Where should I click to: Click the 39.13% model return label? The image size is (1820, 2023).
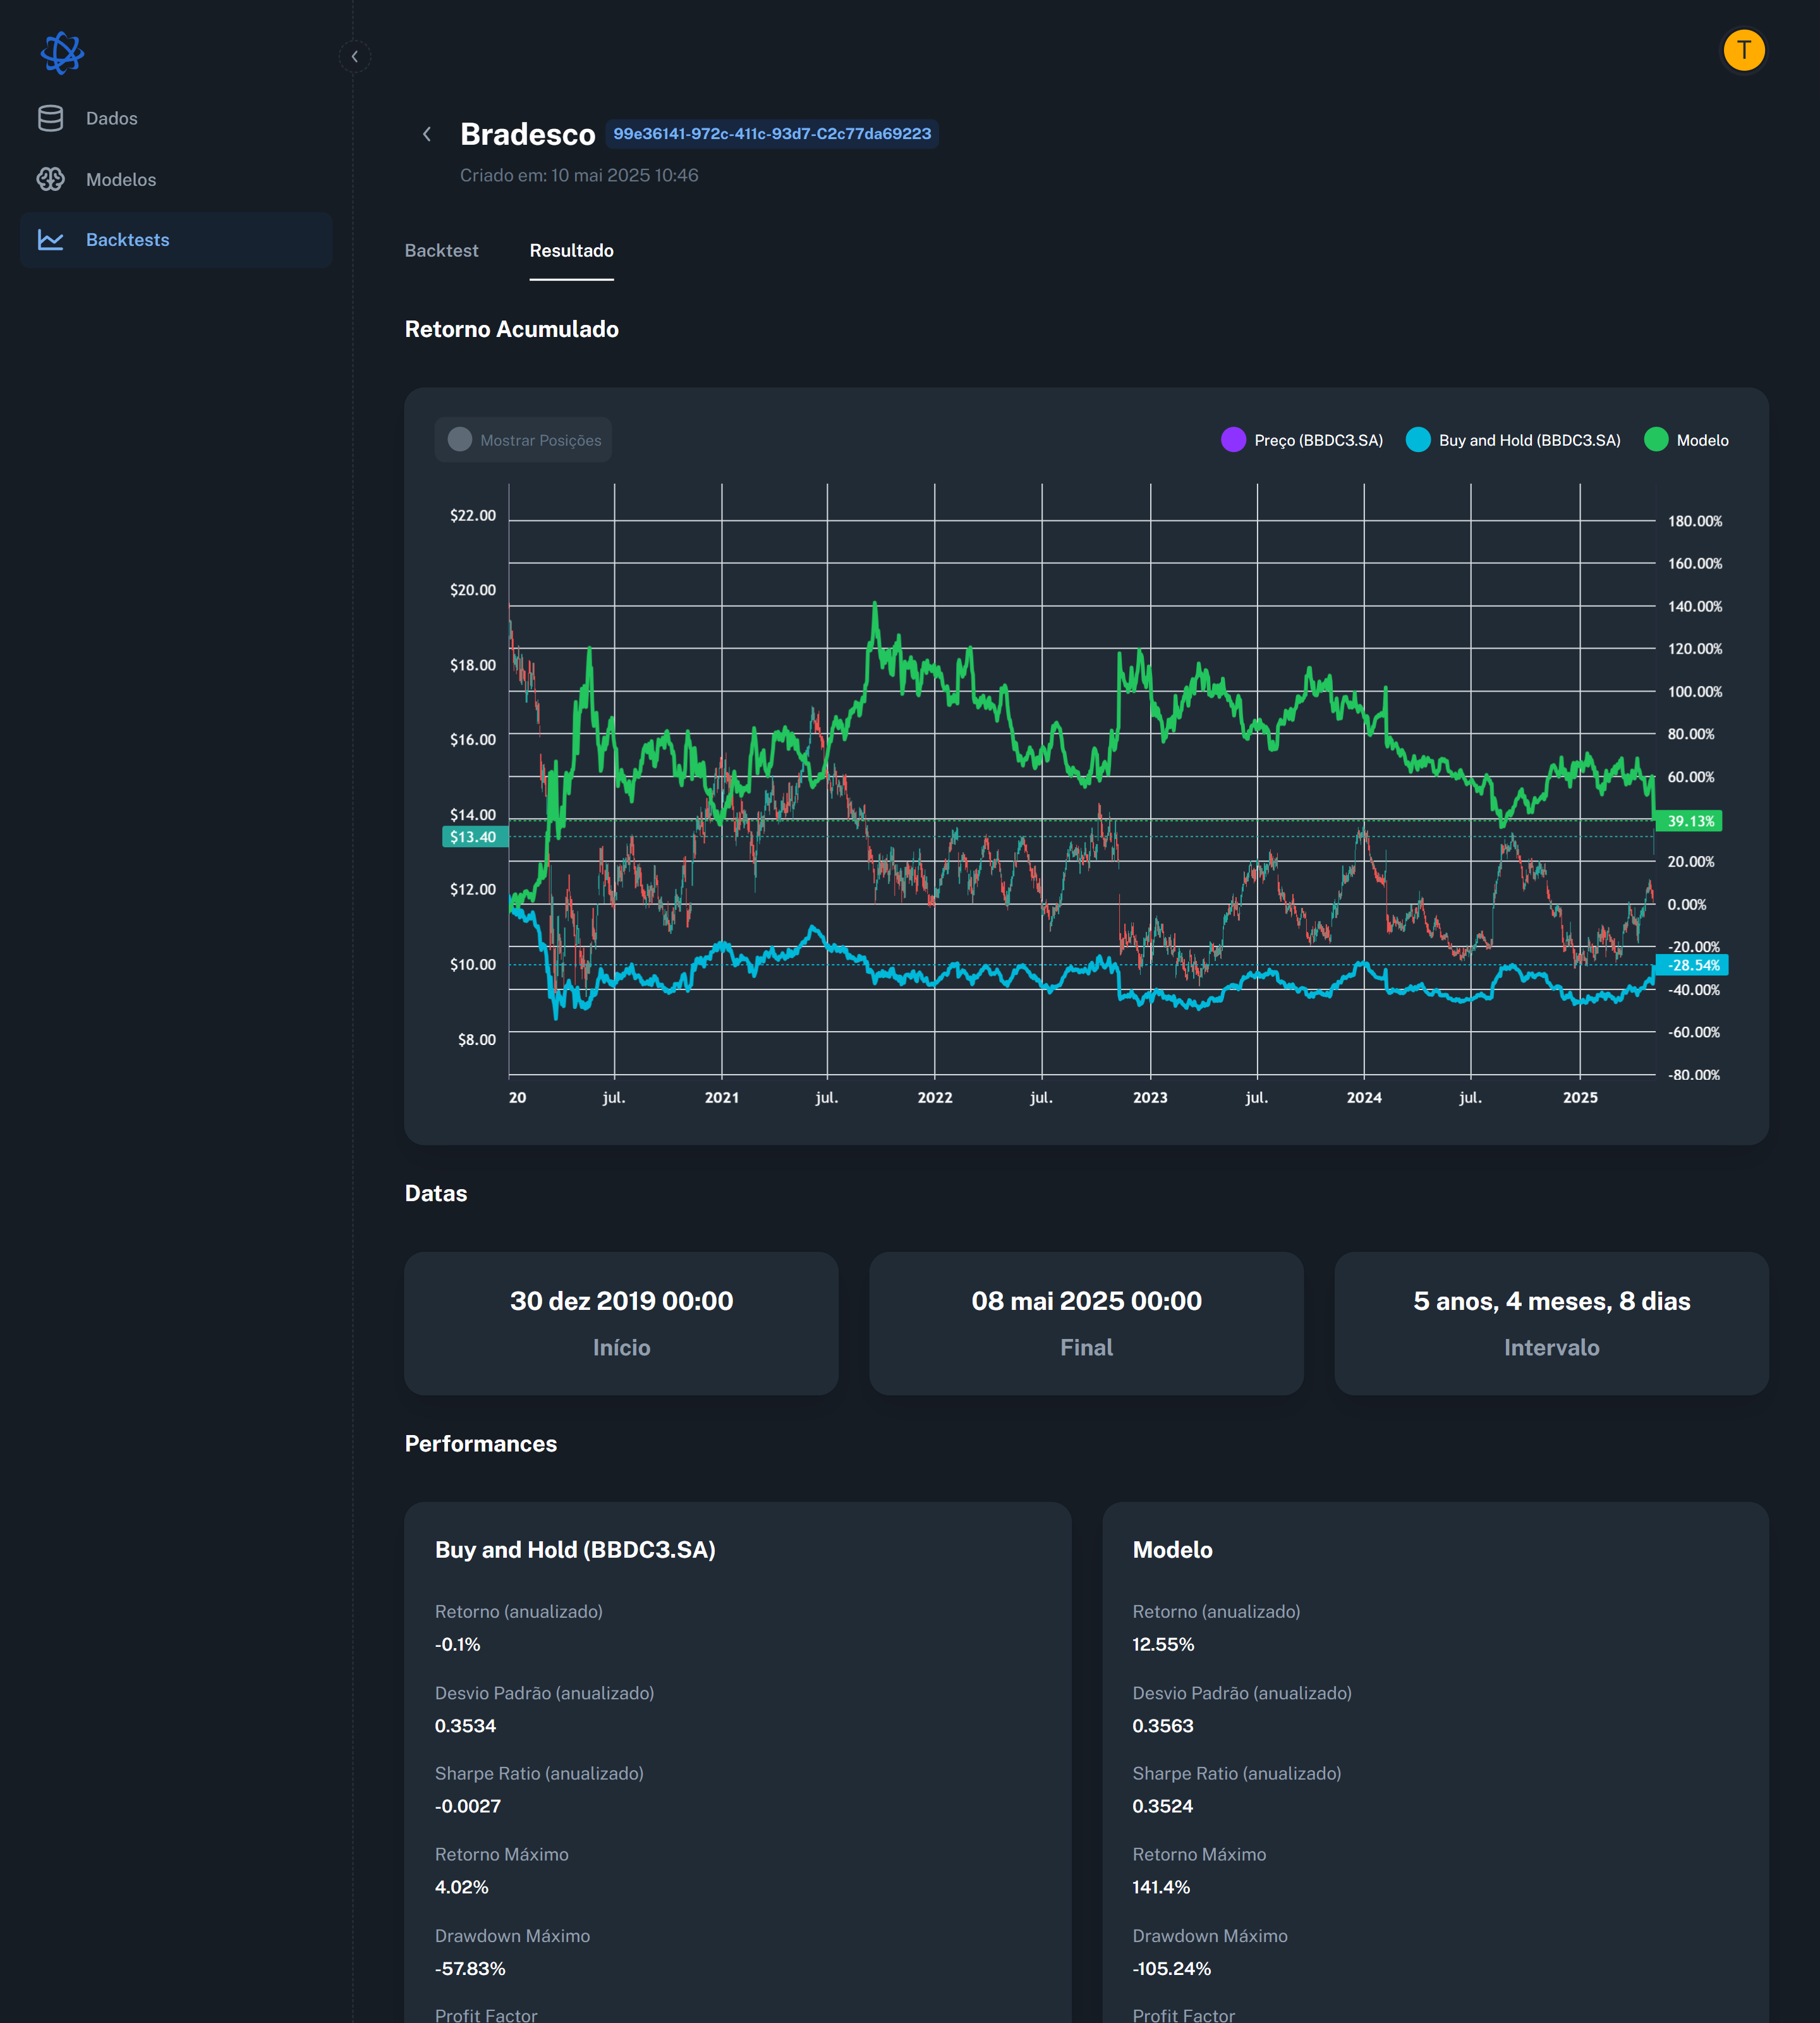click(1689, 821)
